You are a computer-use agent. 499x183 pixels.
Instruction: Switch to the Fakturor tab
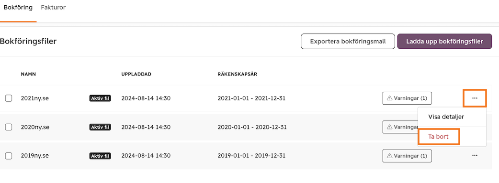coord(53,7)
